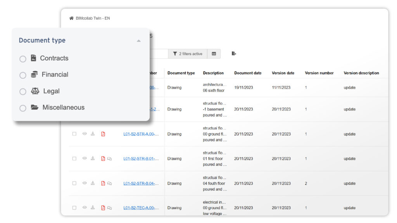This screenshot has width=397, height=223.
Task: Choose the Financial document type
Action: tap(23, 75)
